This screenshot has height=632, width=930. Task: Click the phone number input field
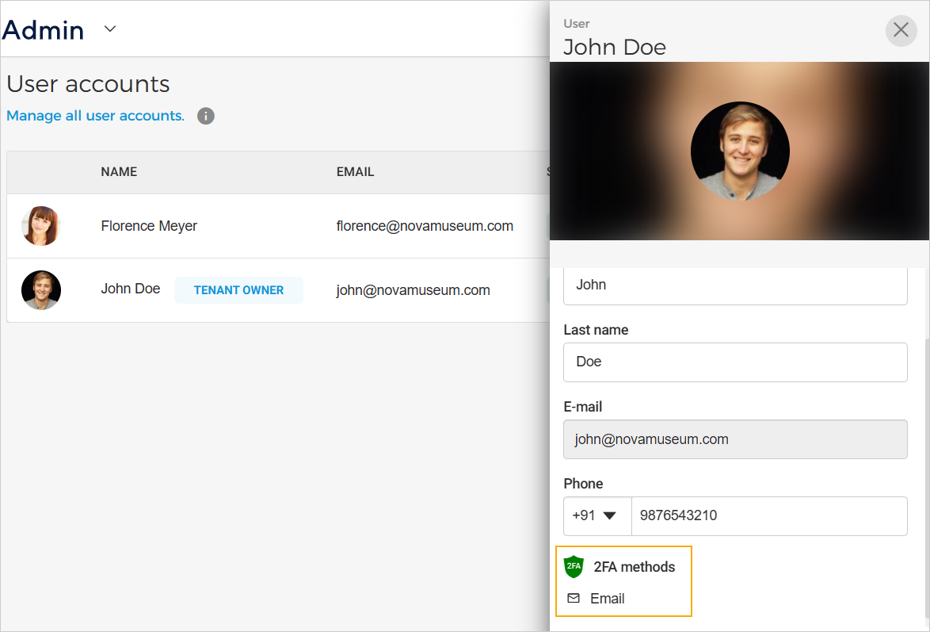(768, 515)
